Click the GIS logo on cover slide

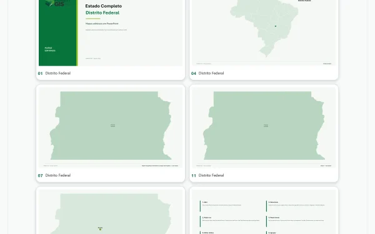coord(57,3)
